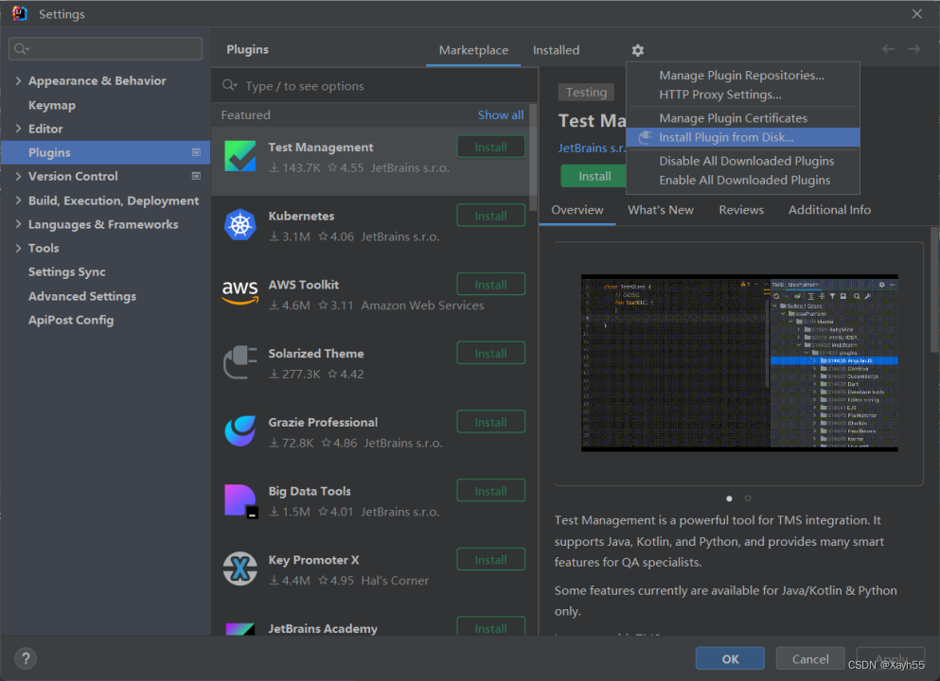The height and width of the screenshot is (681, 940).
Task: Click the Version Control row project icon
Action: click(x=196, y=176)
